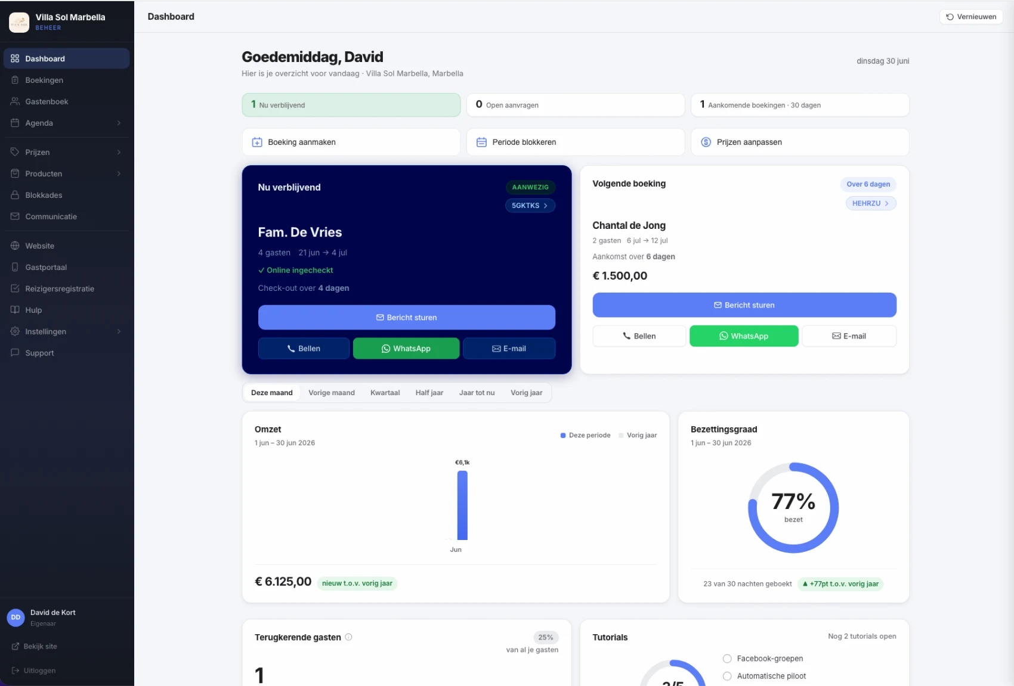Call Fam. De Vries via Bellen
The image size is (1014, 686).
[304, 349]
